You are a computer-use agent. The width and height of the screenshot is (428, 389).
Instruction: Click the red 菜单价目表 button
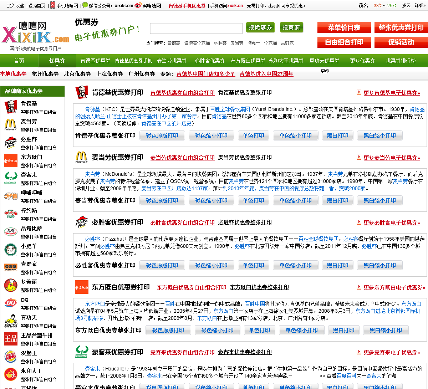[344, 28]
